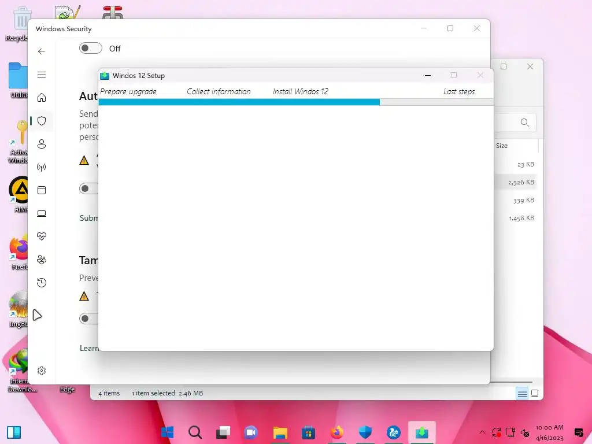Toggle Tamper Protection switch
Screen dimensions: 592x444
click(x=88, y=319)
